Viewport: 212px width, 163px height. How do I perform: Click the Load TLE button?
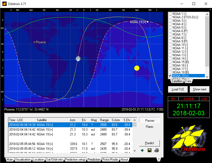tap(178, 89)
